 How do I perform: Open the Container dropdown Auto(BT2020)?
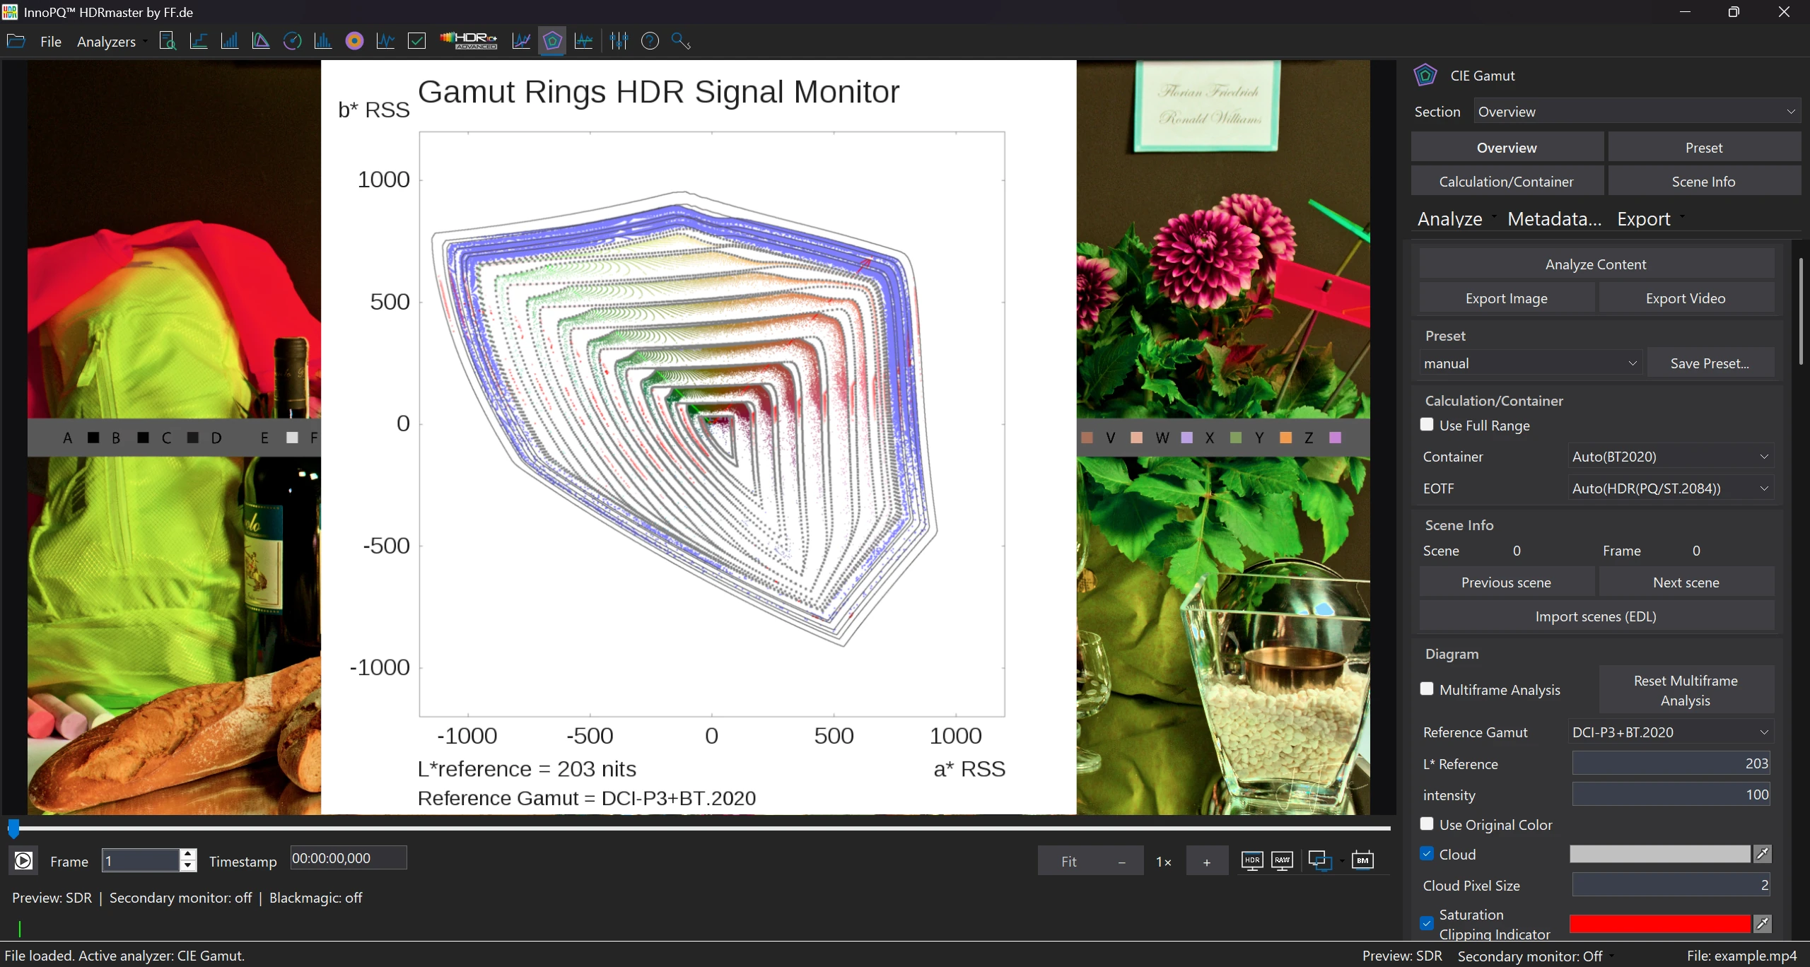click(1671, 457)
